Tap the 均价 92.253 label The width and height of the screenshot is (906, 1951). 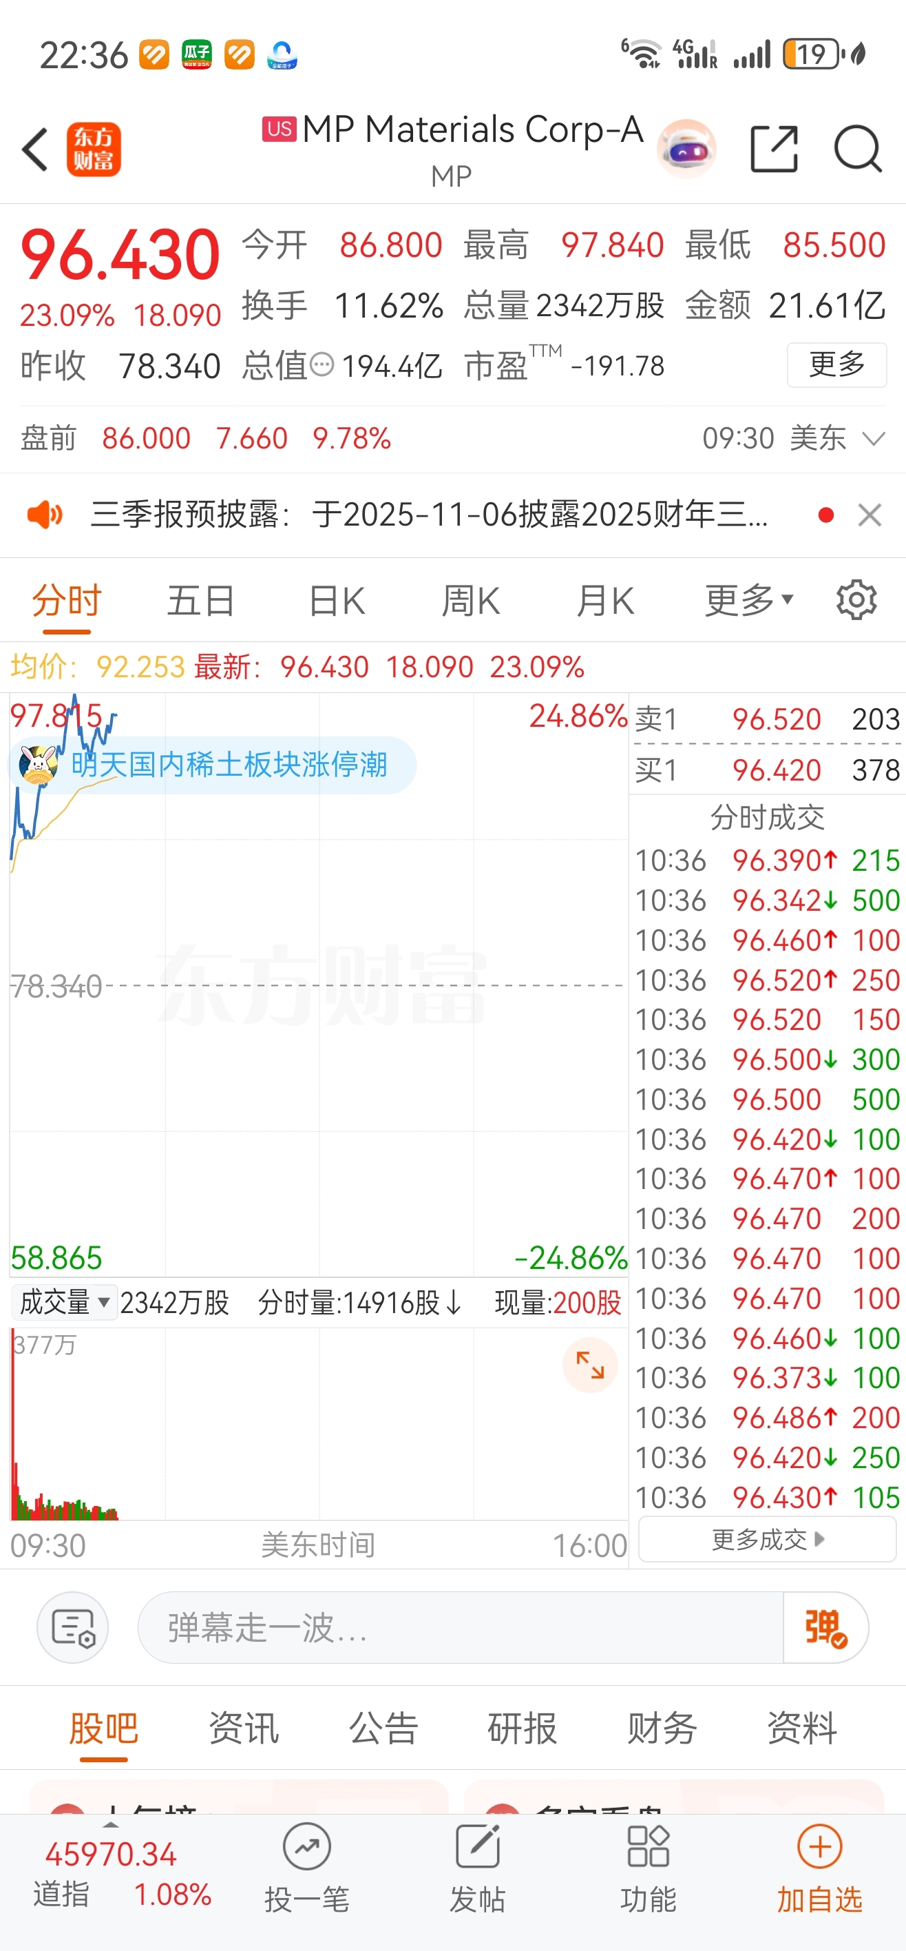click(98, 668)
